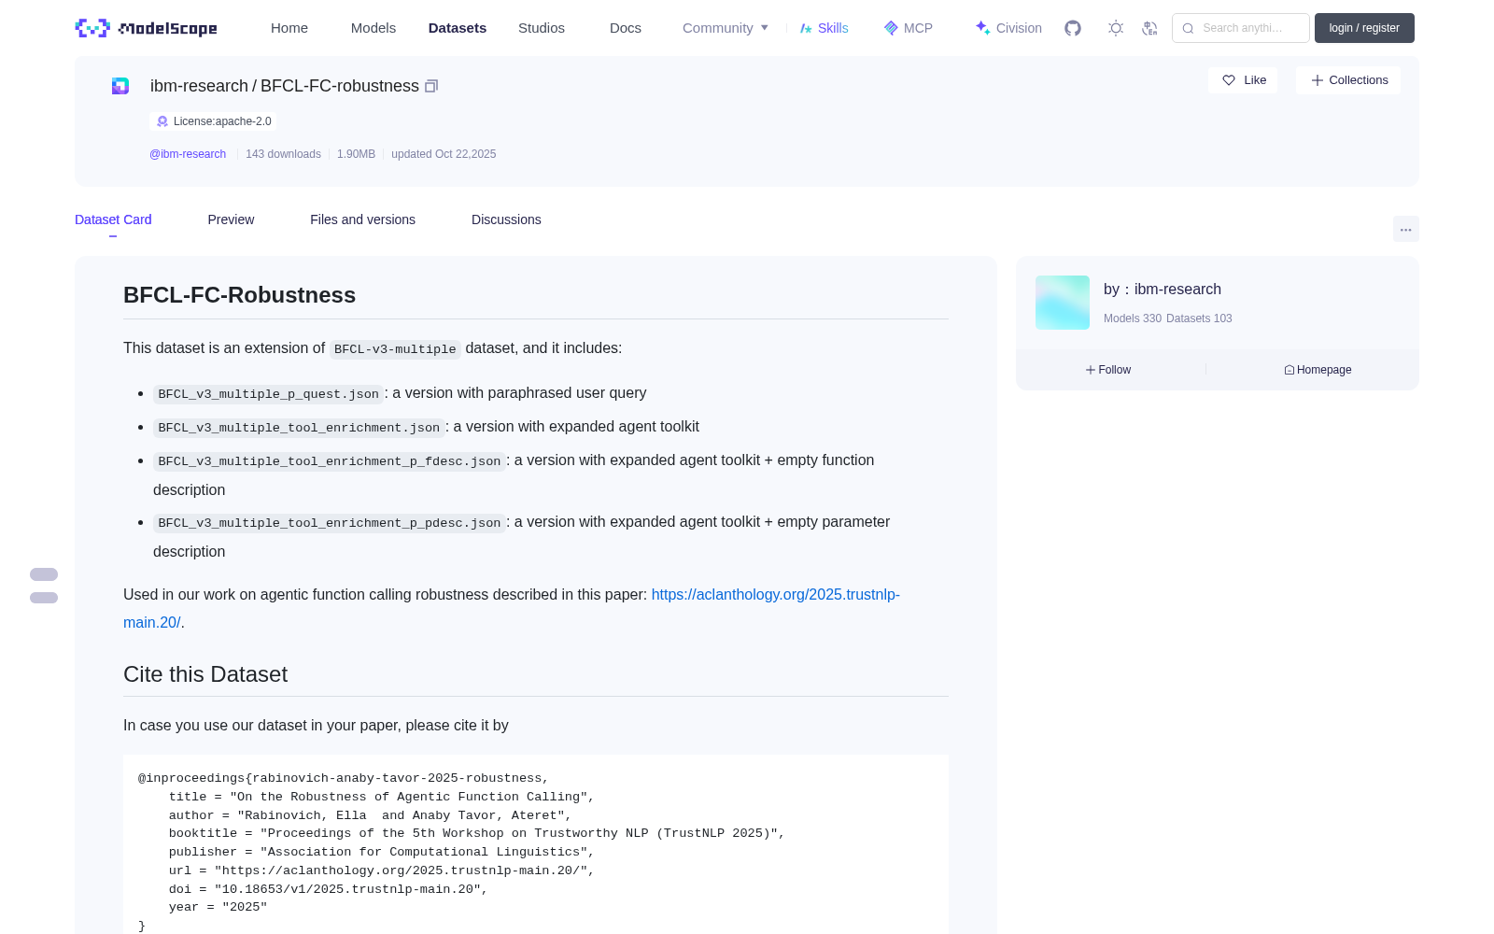The width and height of the screenshot is (1494, 934).
Task: Select the Dataset Card tab
Action: (113, 219)
